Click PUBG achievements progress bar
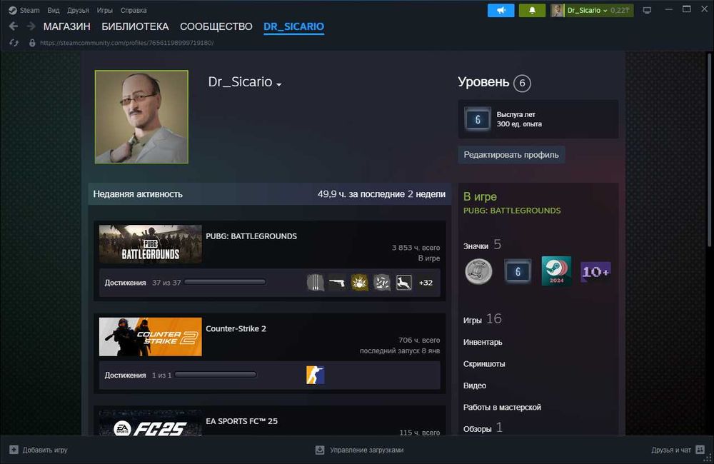Screen dimensions: 714x464 click(225, 282)
